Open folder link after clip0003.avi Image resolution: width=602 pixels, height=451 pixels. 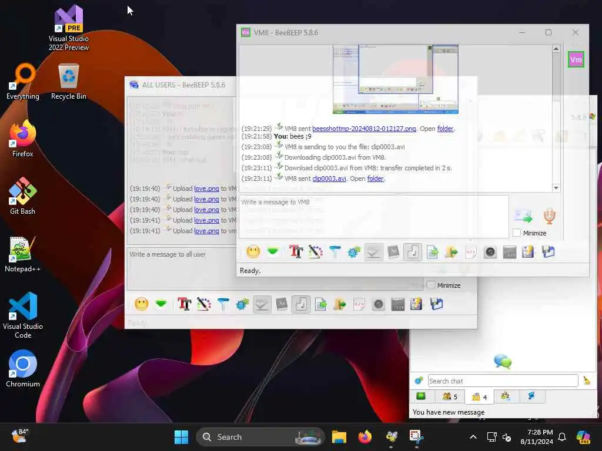click(x=375, y=179)
